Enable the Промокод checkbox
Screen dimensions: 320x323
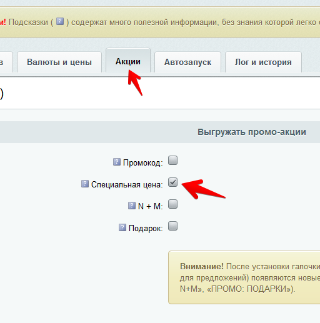(172, 161)
